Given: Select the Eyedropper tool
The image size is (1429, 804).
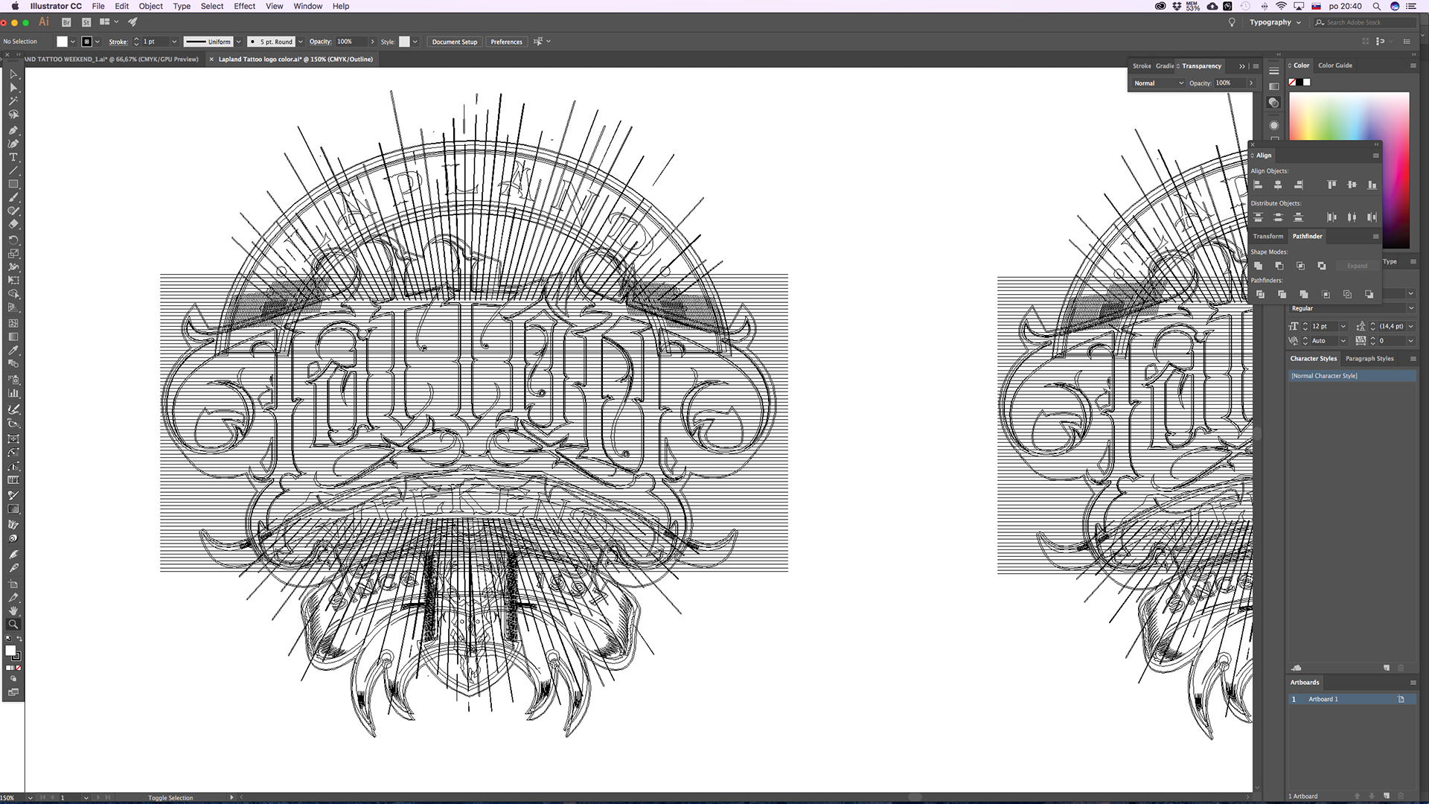Looking at the screenshot, I should tap(13, 350).
